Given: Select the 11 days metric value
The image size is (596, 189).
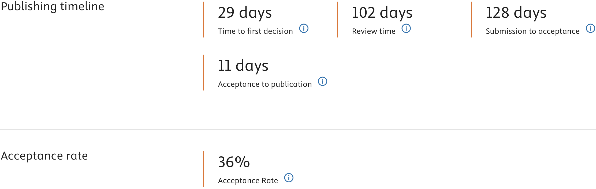Looking at the screenshot, I should 243,66.
